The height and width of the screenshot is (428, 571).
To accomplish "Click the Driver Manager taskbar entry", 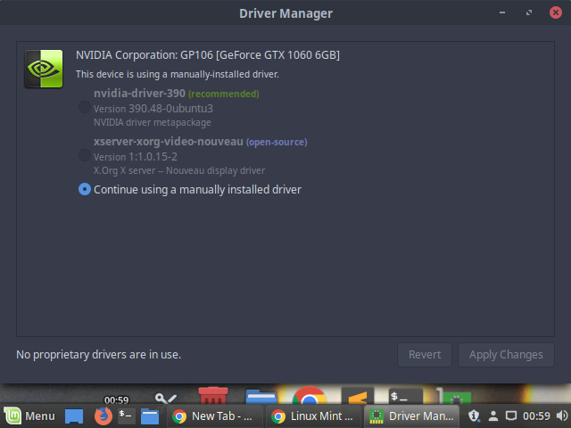I will [412, 416].
